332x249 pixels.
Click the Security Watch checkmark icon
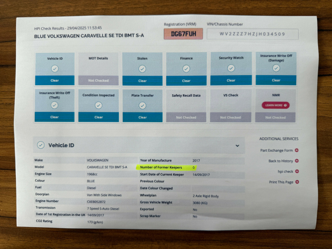[231, 68]
